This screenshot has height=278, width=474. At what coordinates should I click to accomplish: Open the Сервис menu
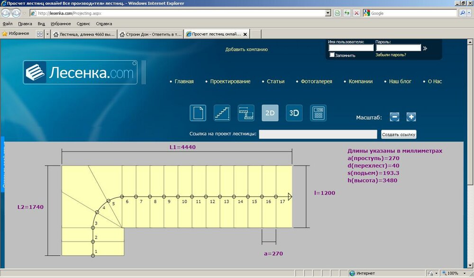(83, 24)
